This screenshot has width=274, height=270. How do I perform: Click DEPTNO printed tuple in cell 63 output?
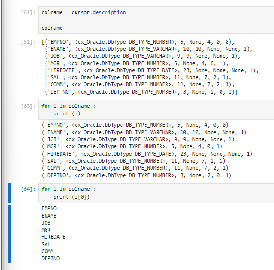(x=137, y=175)
